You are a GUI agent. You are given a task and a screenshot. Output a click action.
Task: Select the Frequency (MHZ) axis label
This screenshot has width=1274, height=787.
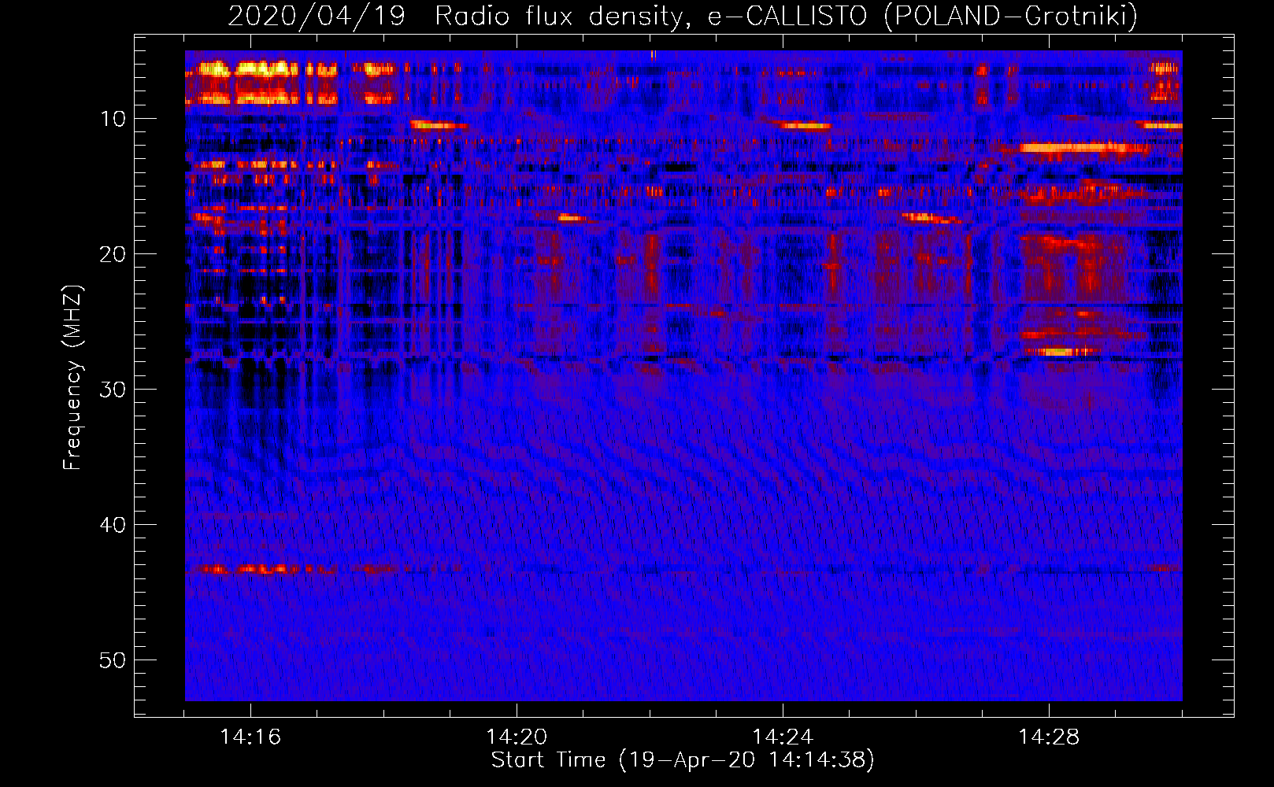[x=72, y=378]
